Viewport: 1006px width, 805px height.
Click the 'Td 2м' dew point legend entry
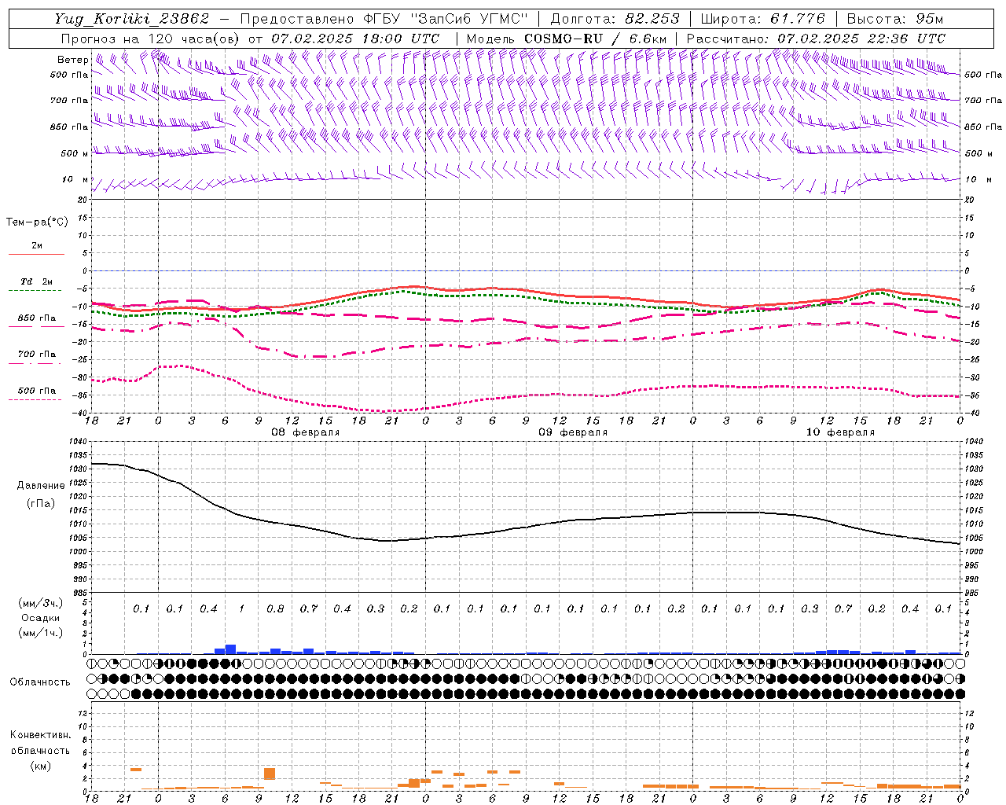pos(37,281)
